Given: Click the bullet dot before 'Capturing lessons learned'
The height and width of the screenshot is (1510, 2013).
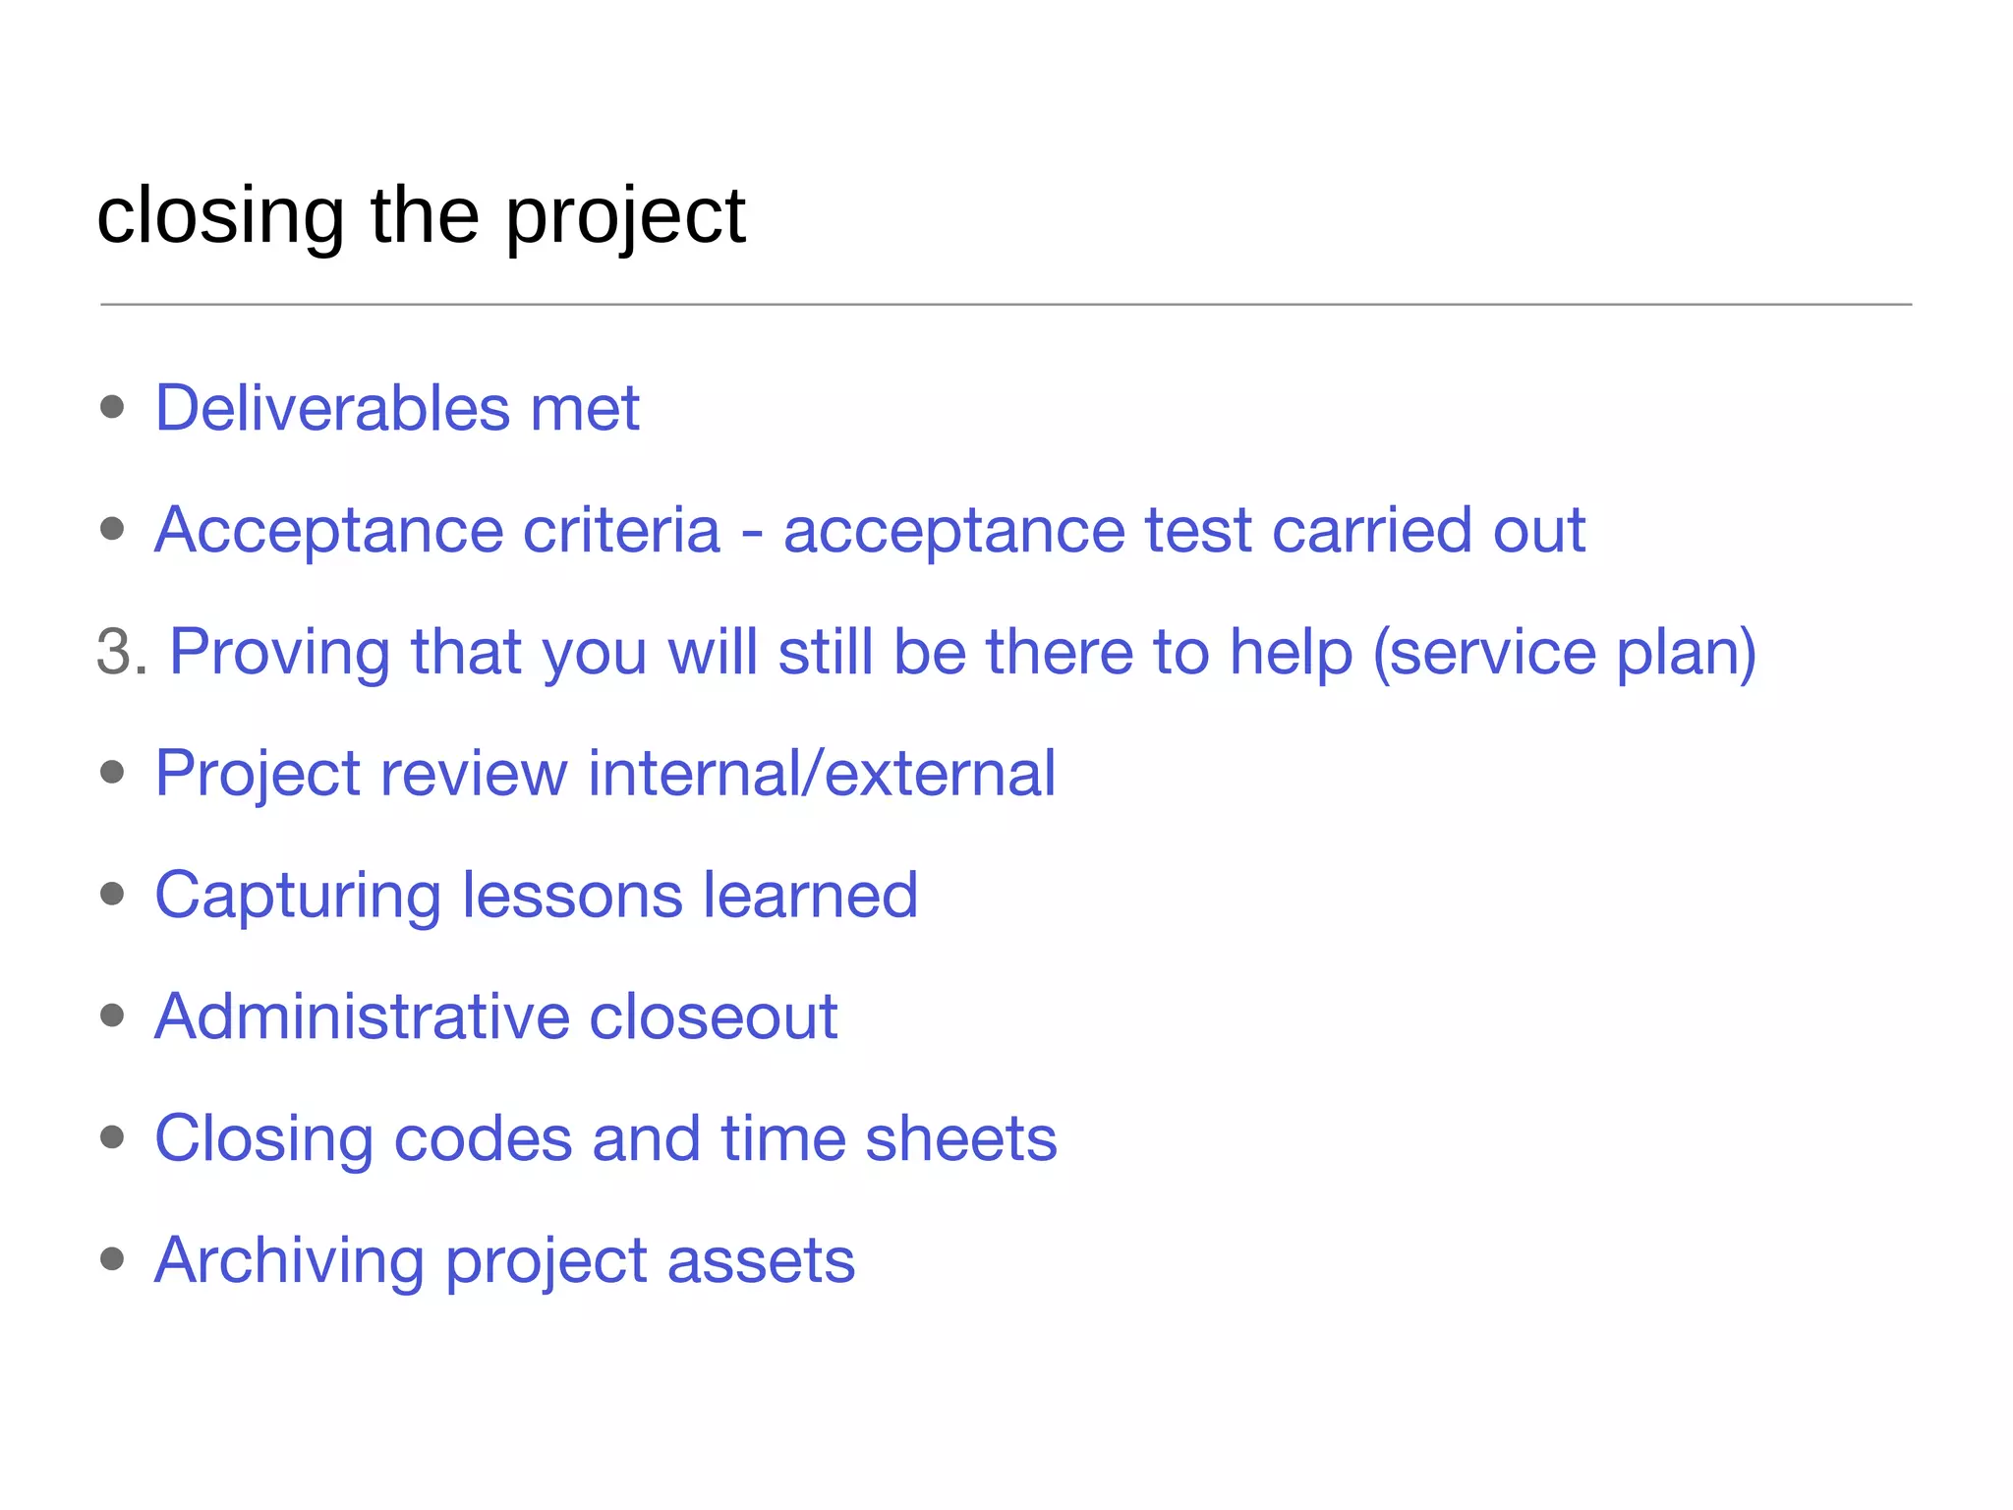Looking at the screenshot, I should [112, 894].
